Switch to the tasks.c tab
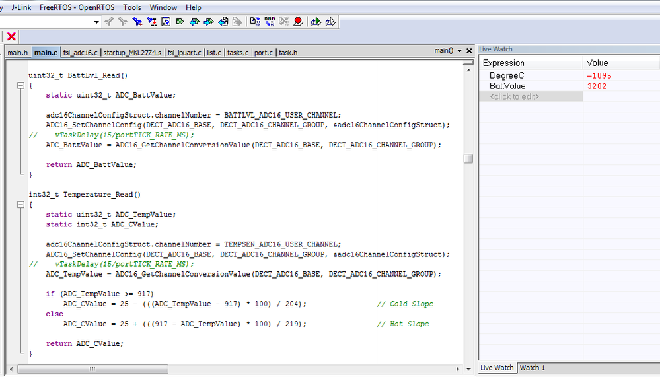 238,53
